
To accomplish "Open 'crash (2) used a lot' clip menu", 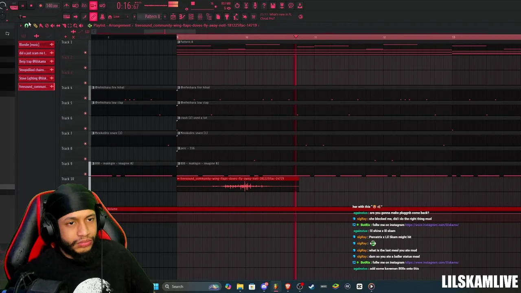I will [x=178, y=118].
